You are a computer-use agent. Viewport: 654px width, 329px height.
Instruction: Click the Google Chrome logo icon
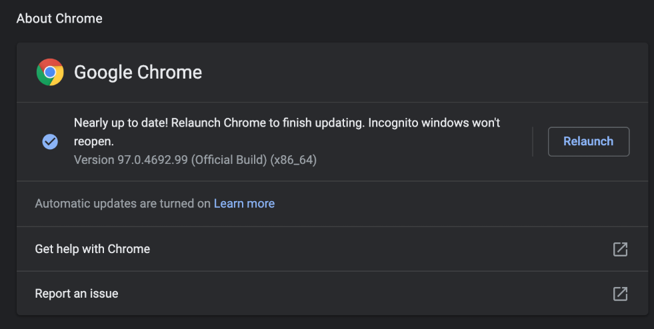point(50,72)
